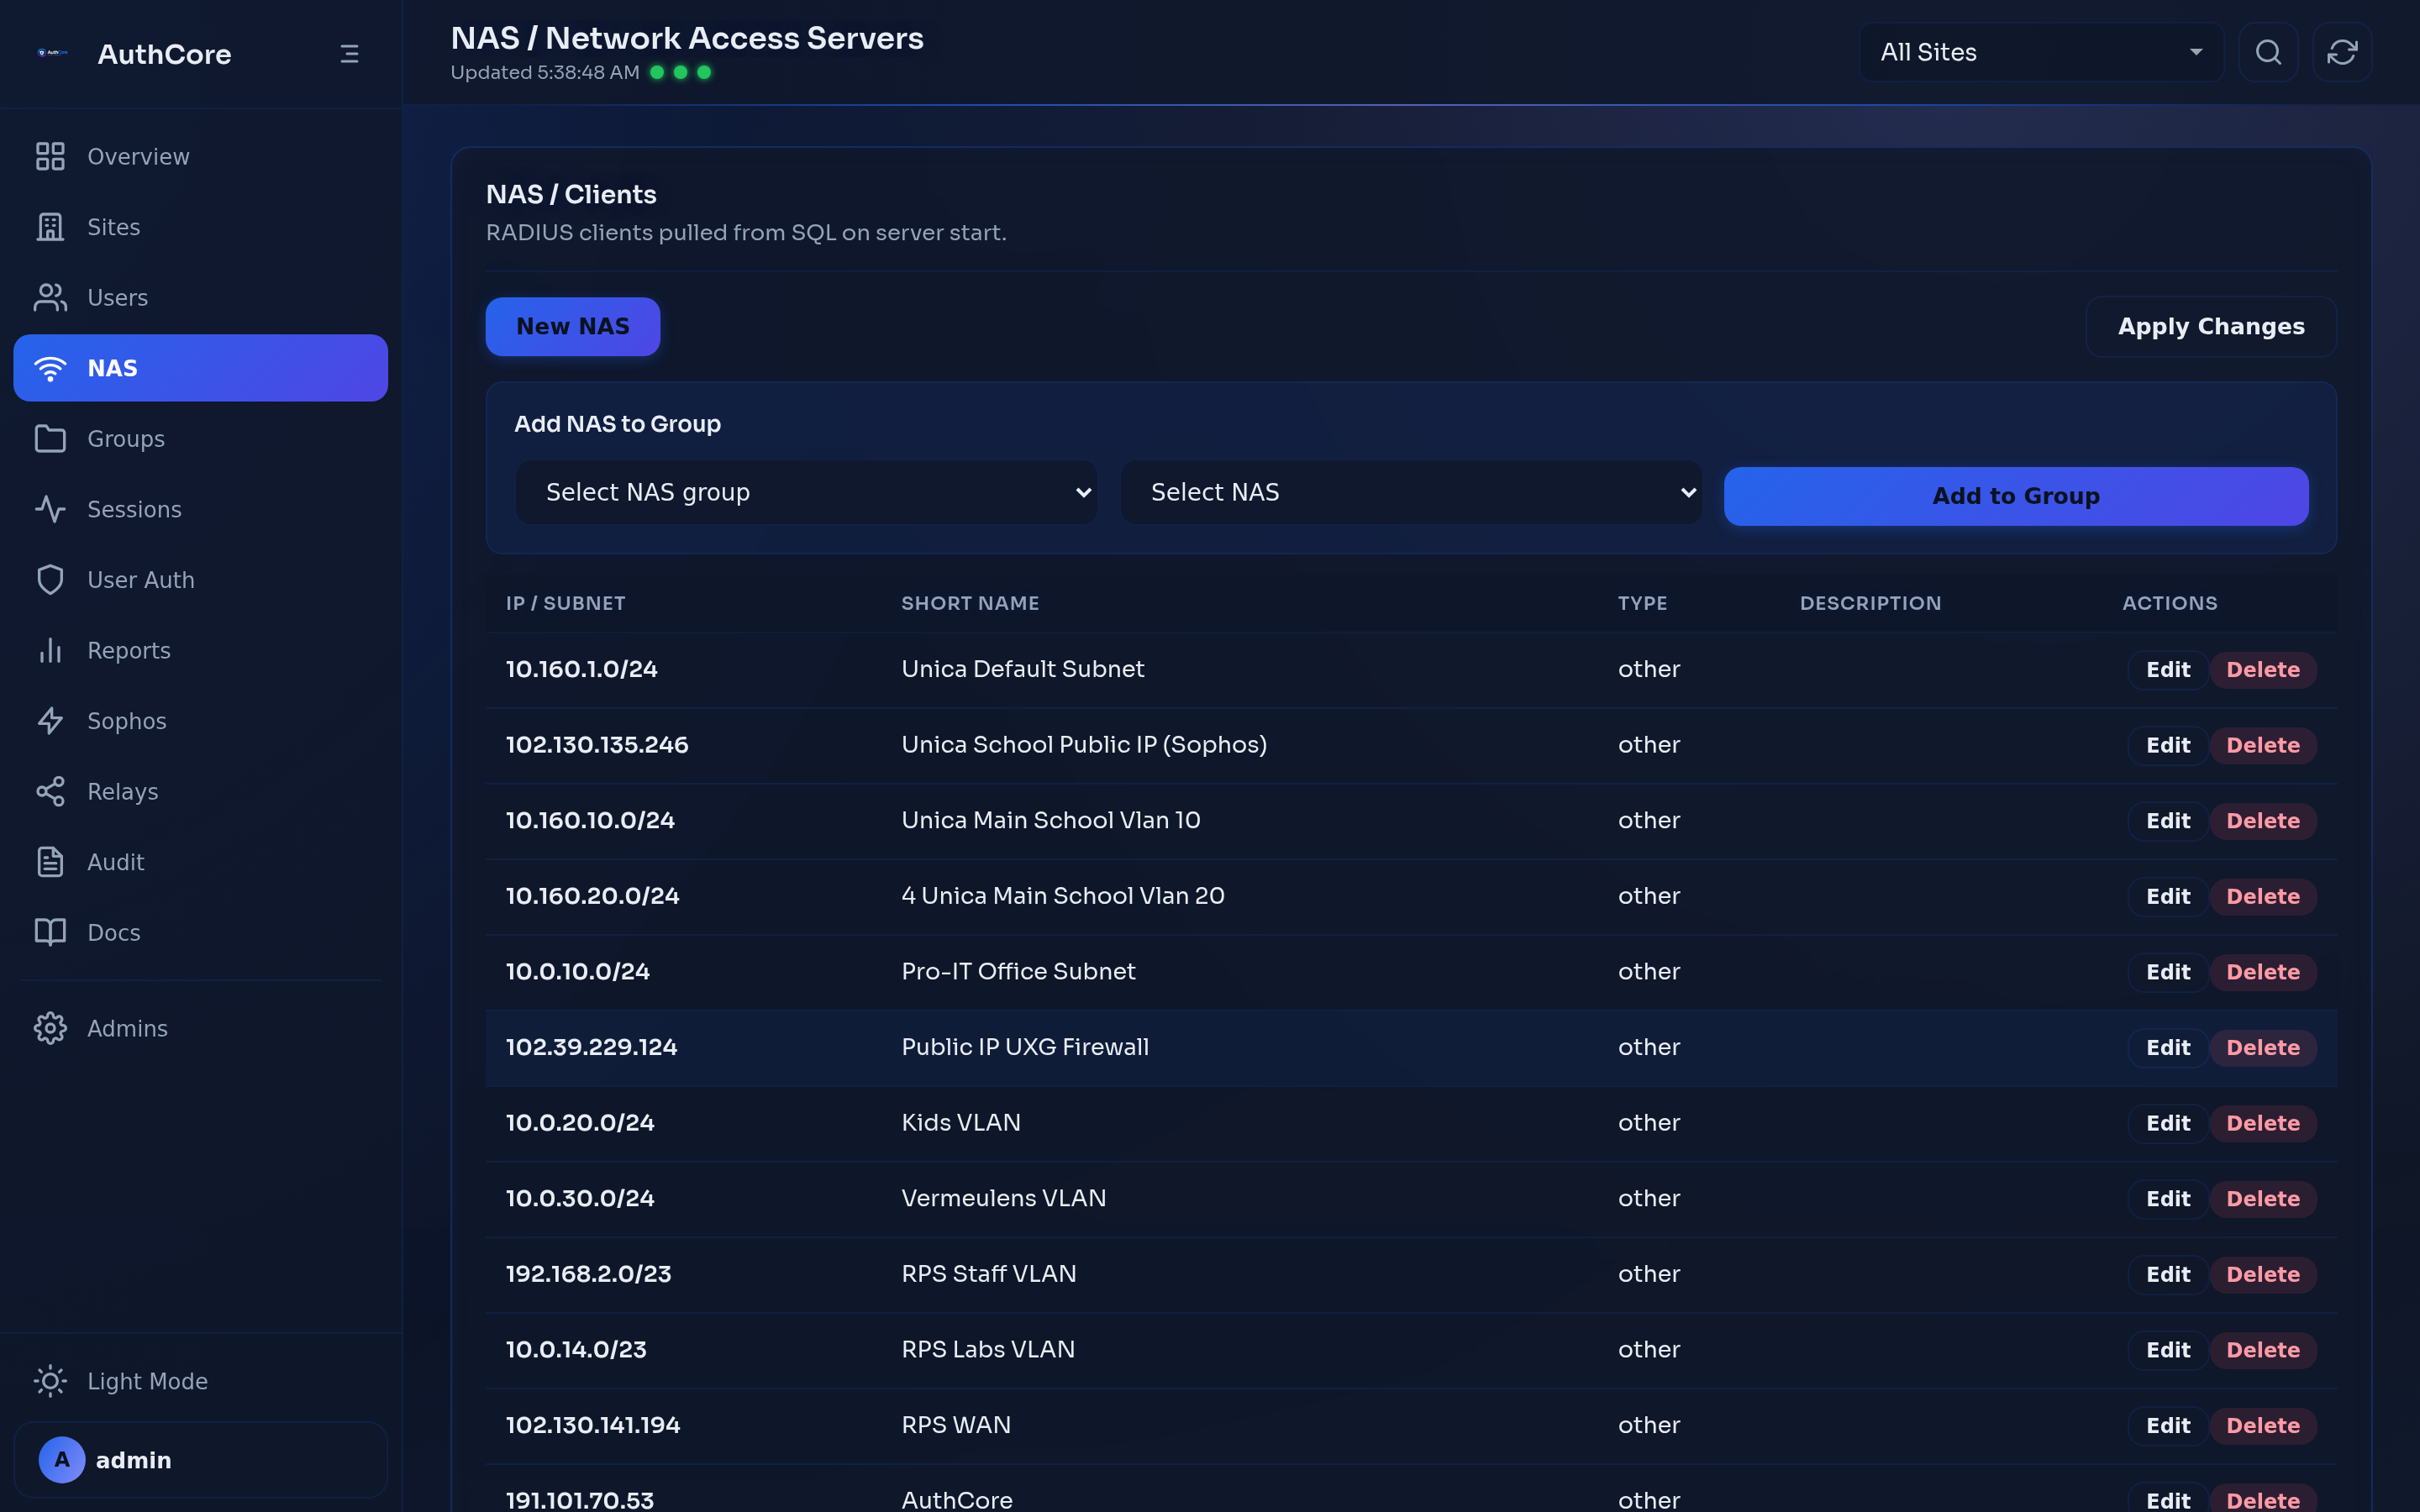2420x1512 pixels.
Task: Open Users via the people icon
Action: tap(51, 297)
